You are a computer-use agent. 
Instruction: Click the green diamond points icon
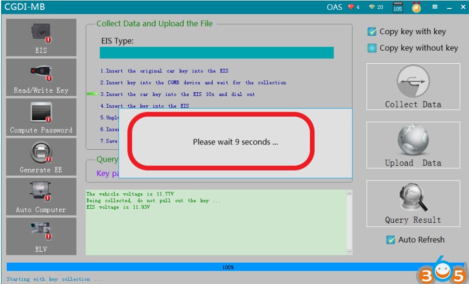tap(372, 7)
